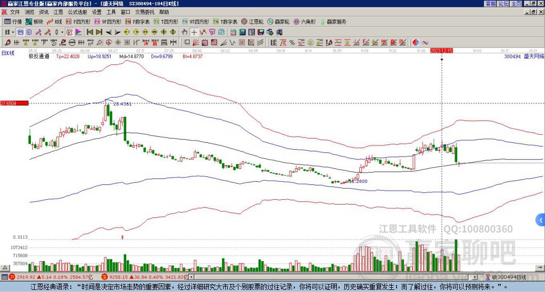Toggle the 权 adjustment icon

69,33
